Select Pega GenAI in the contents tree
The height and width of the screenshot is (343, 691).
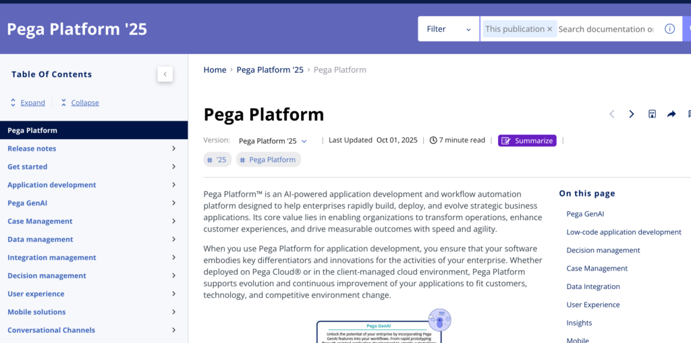coord(27,203)
